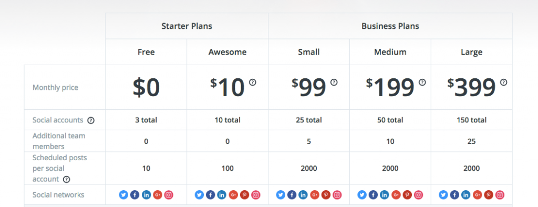
Task: Click the LinkedIn icon in the Medium plan column
Action: coord(384,195)
